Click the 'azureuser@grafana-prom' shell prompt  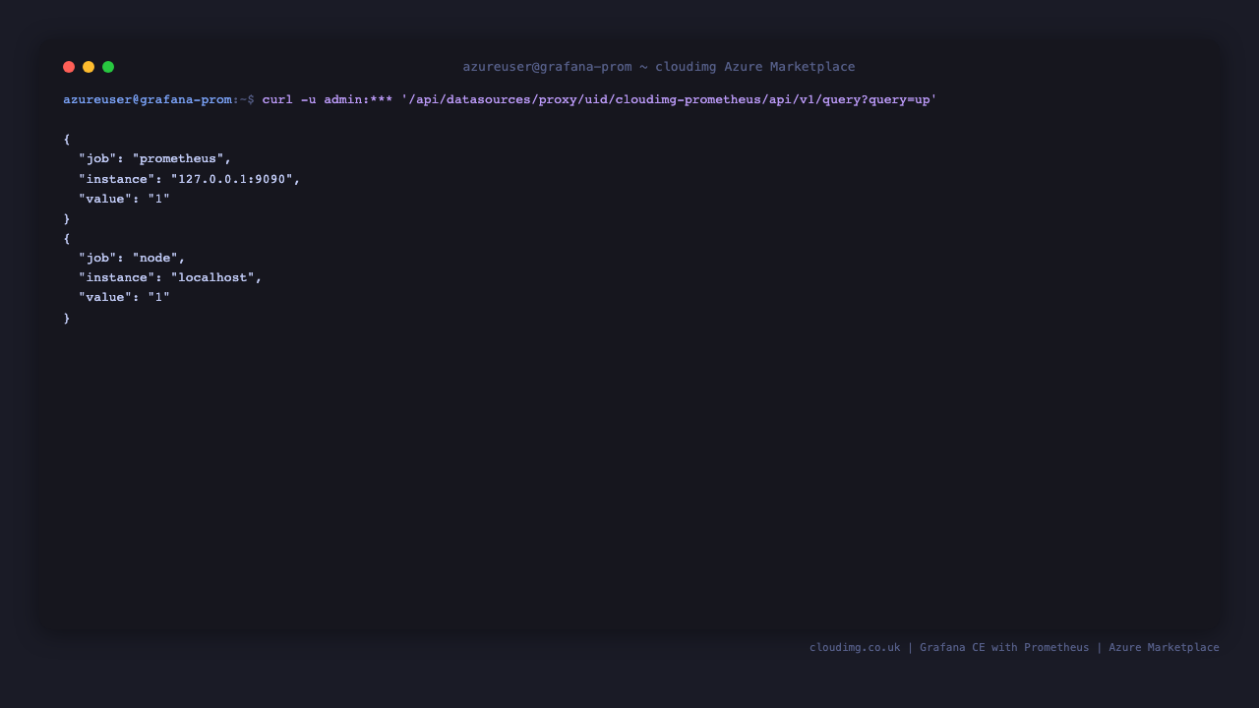[148, 99]
